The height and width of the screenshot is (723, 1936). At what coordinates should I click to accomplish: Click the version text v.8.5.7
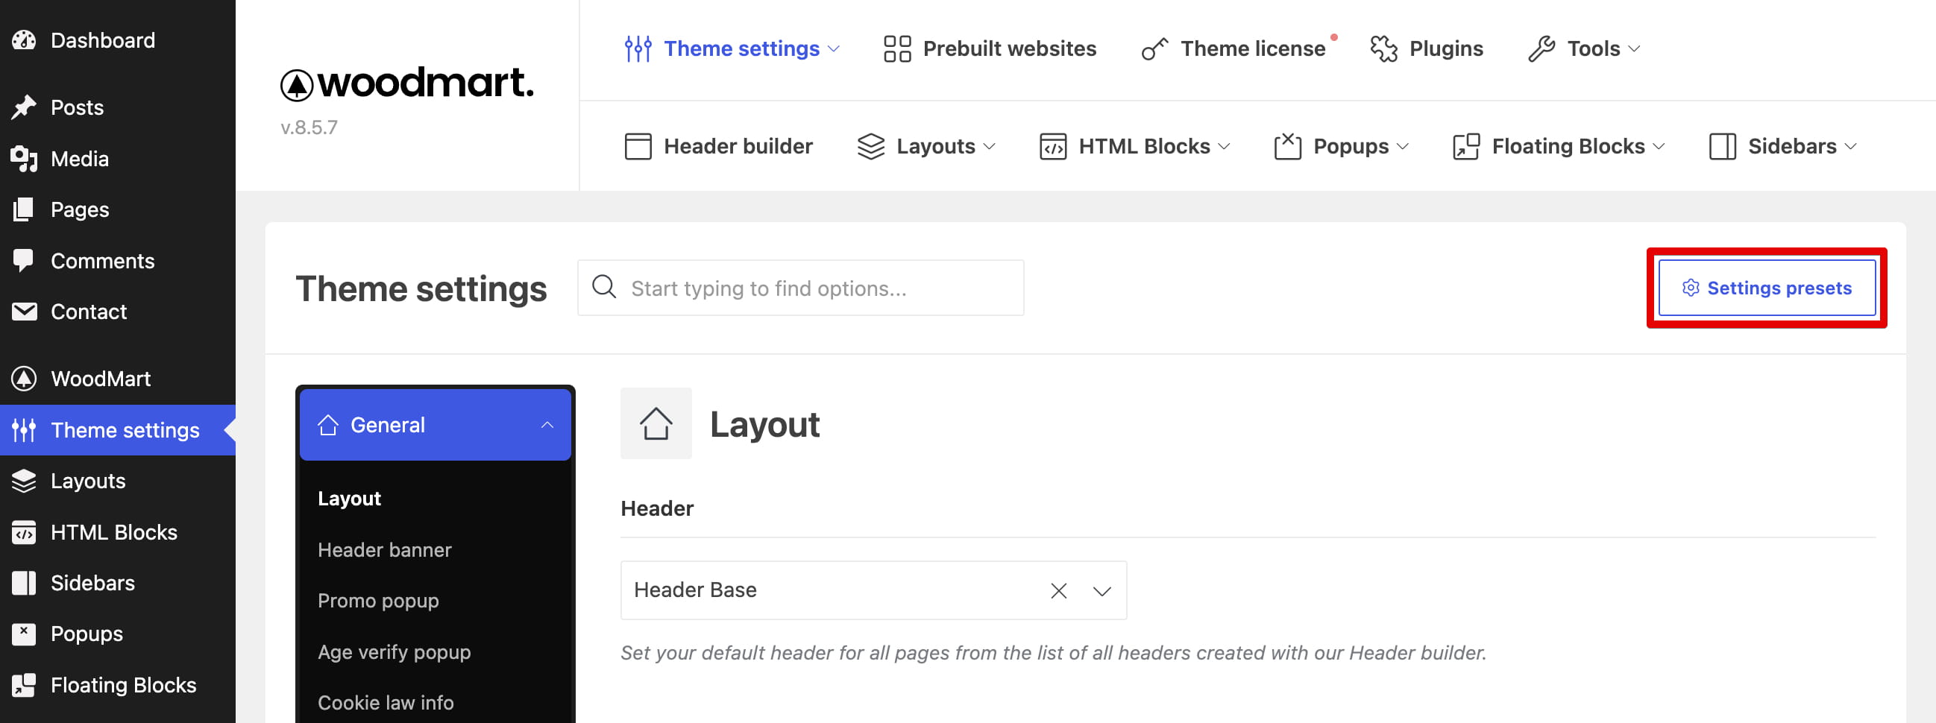309,127
